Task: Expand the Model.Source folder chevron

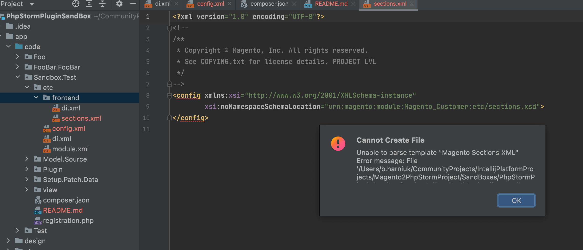Action: 27,159
